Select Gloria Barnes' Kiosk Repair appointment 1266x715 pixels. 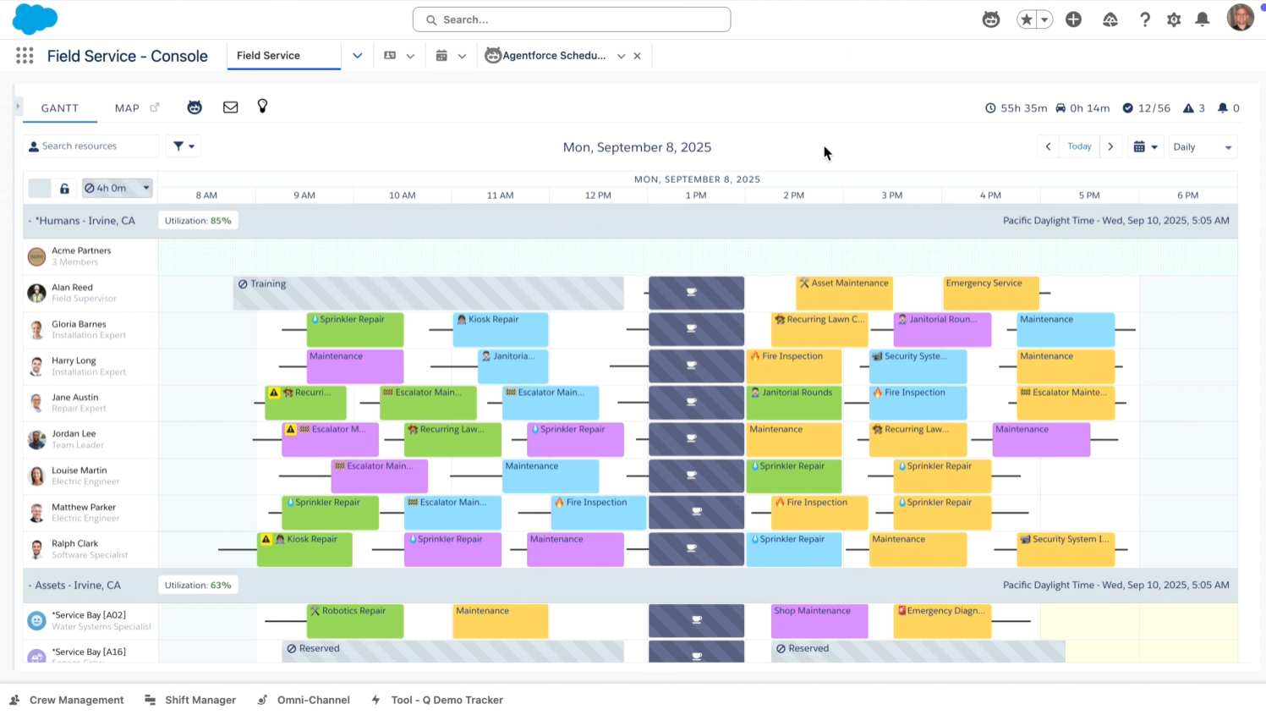coord(501,330)
